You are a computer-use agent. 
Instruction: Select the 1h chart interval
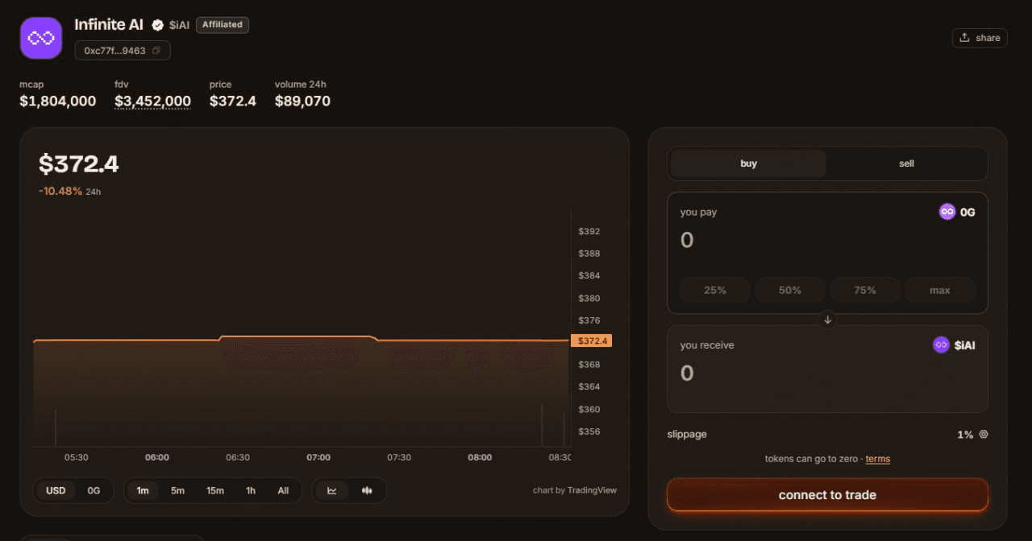pyautogui.click(x=251, y=490)
